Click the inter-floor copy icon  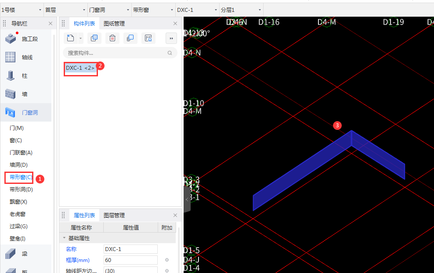click(x=130, y=38)
